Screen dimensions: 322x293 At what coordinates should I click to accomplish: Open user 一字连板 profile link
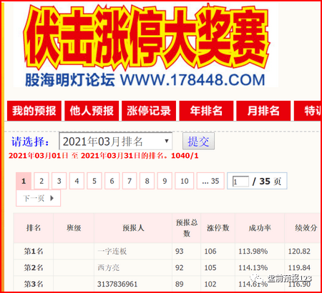[x=112, y=252]
